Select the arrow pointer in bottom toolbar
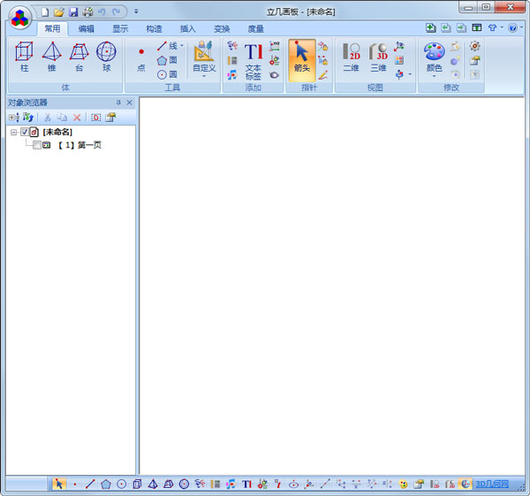 59,485
